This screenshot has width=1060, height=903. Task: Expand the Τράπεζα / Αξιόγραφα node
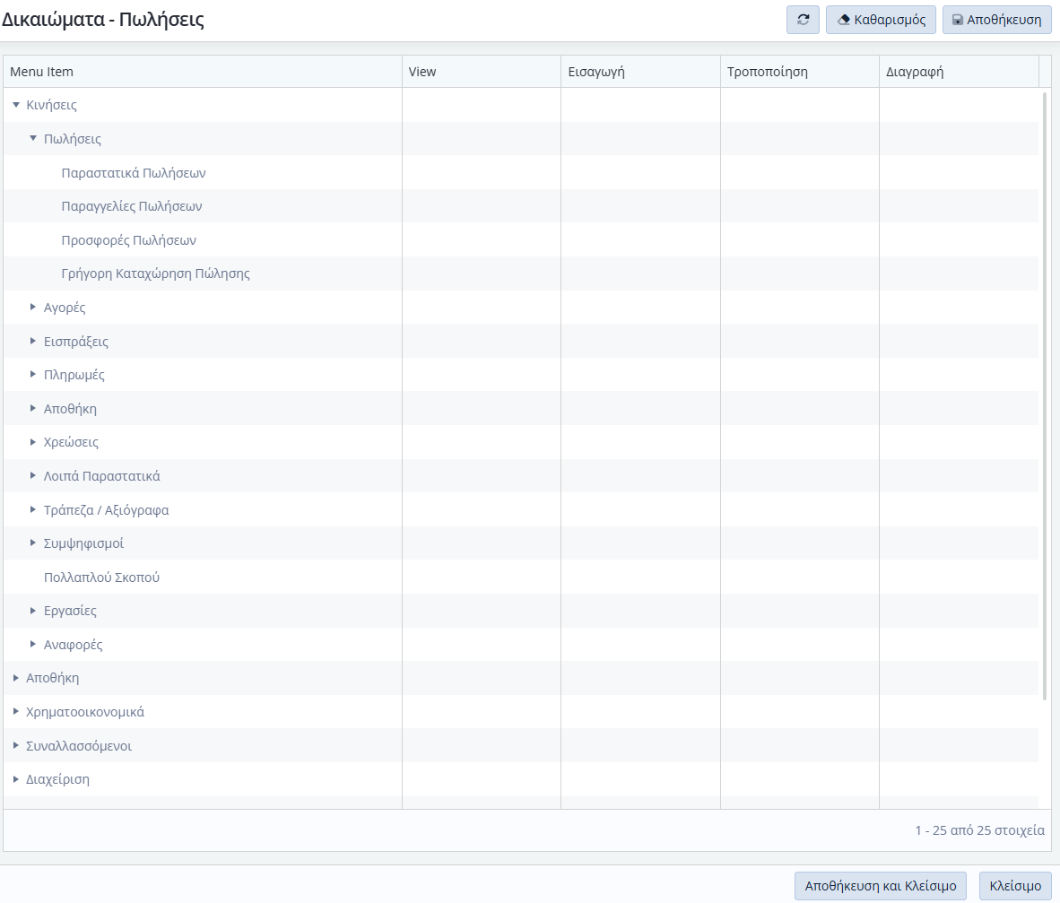[x=33, y=509]
